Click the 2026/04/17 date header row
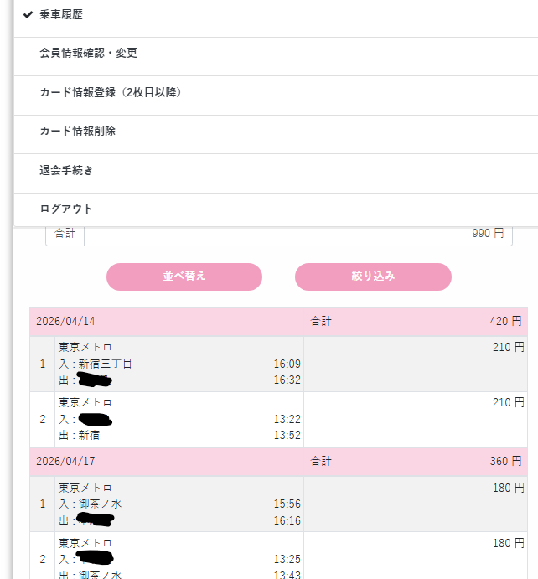 coord(166,461)
